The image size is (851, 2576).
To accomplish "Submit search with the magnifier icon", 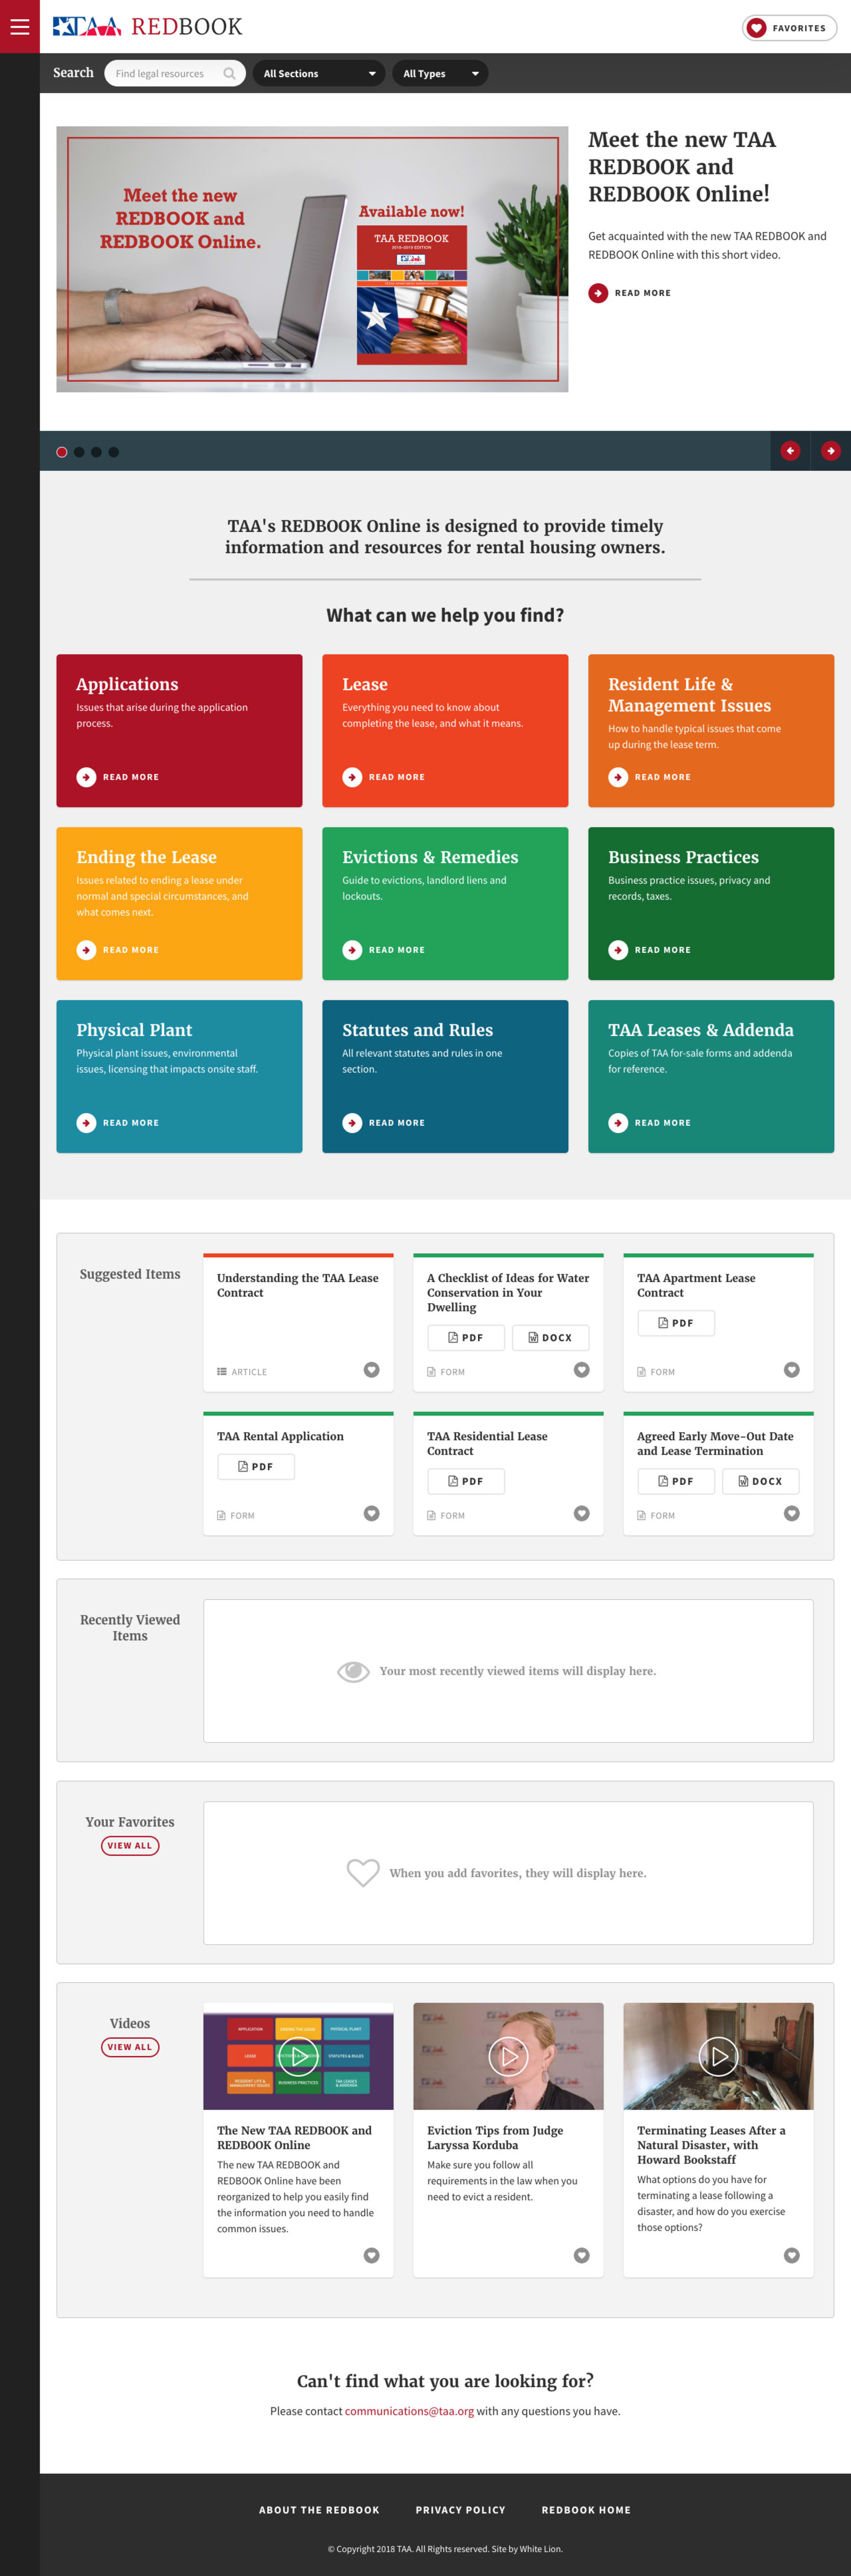I will pyautogui.click(x=229, y=73).
